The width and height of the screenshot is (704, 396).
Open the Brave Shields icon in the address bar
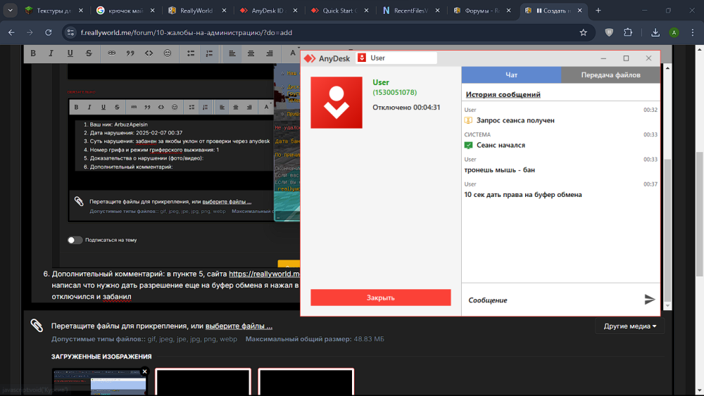pyautogui.click(x=609, y=32)
